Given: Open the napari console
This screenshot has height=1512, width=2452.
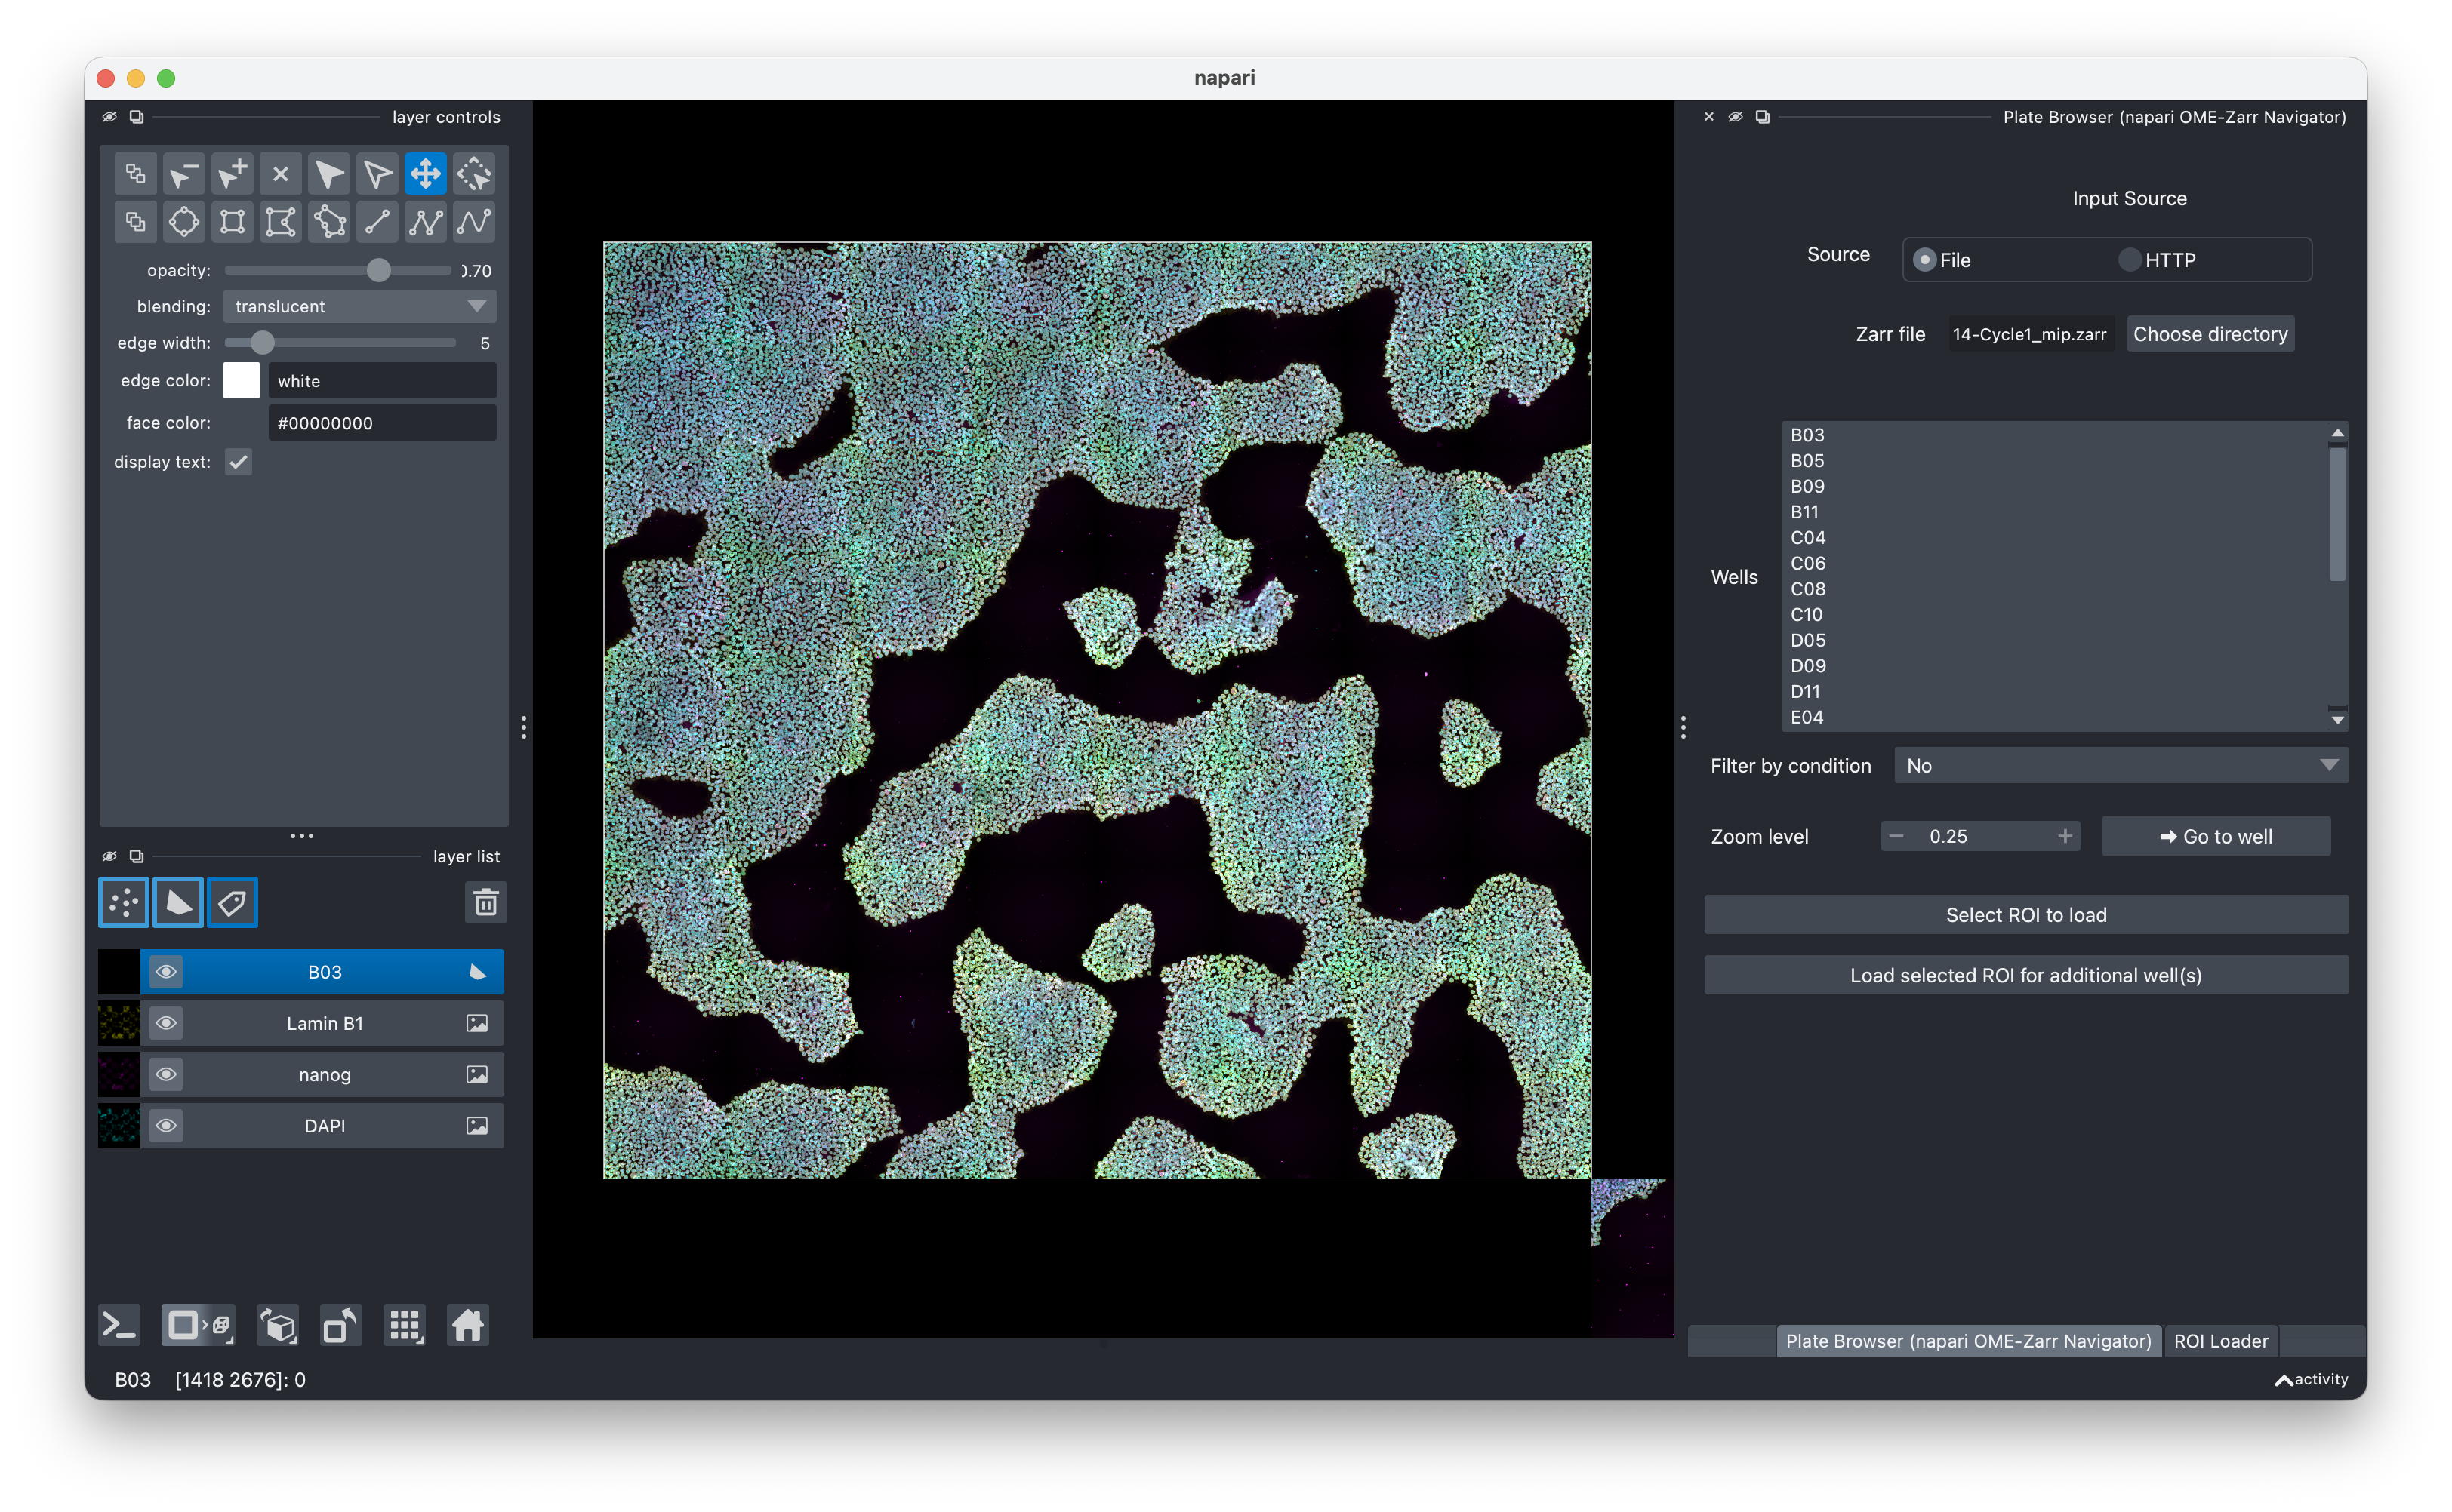Looking at the screenshot, I should 119,1326.
